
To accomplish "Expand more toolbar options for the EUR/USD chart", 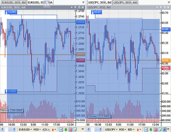I will 83,129.
